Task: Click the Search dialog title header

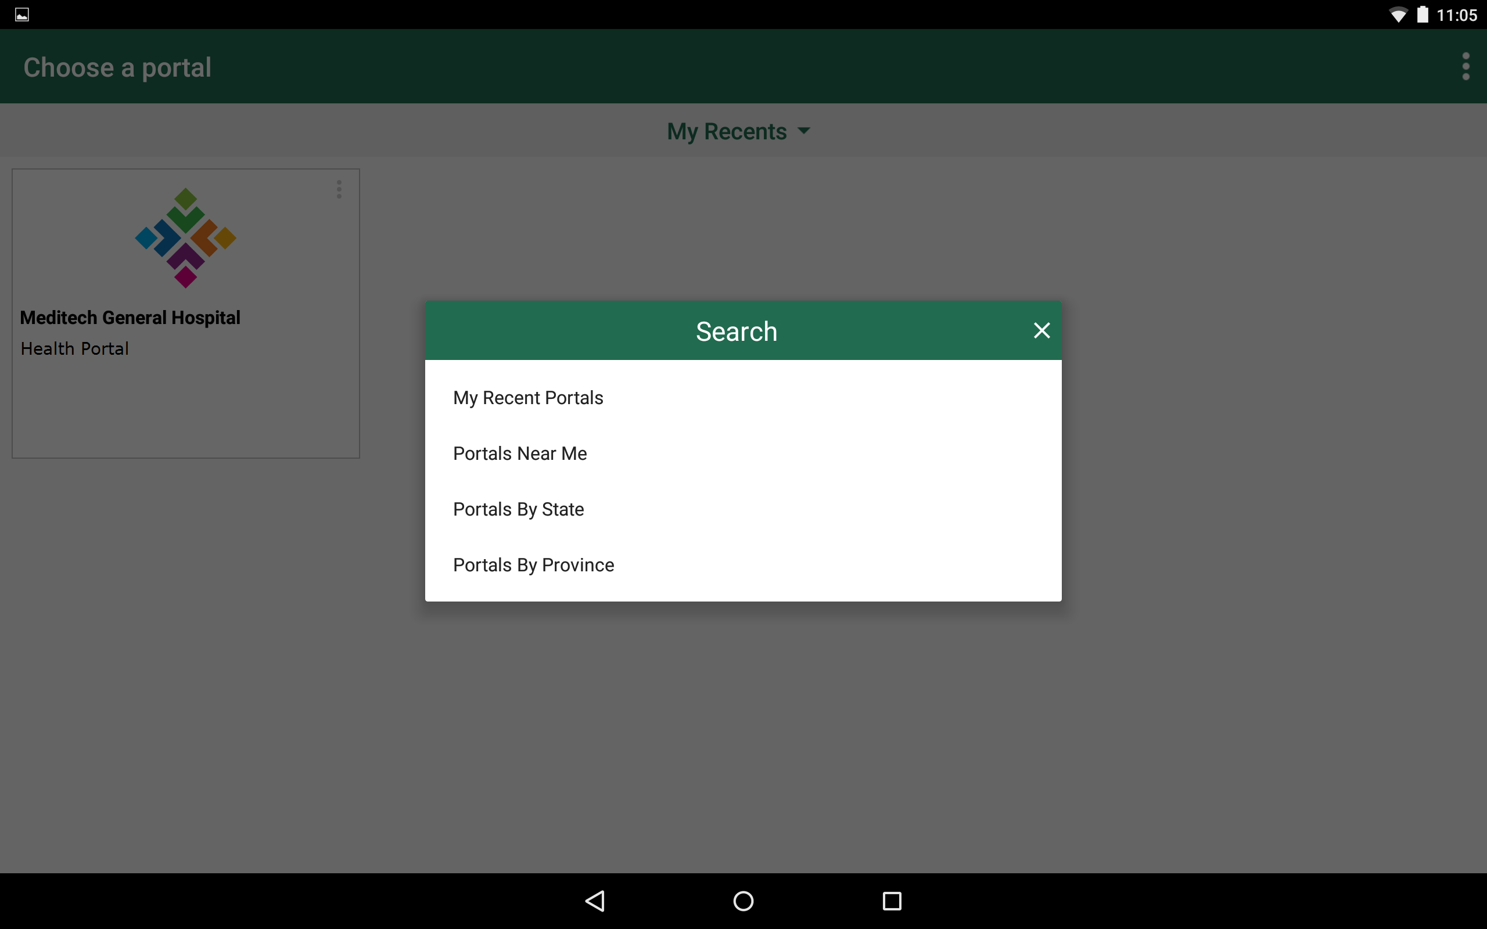Action: (736, 331)
